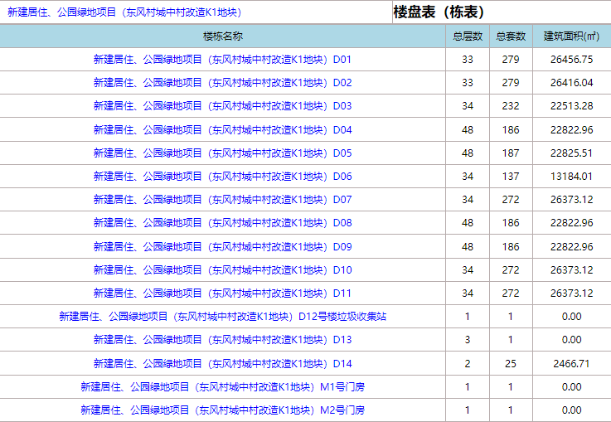Select area 0.00 in M2号门房 row

coord(572,410)
